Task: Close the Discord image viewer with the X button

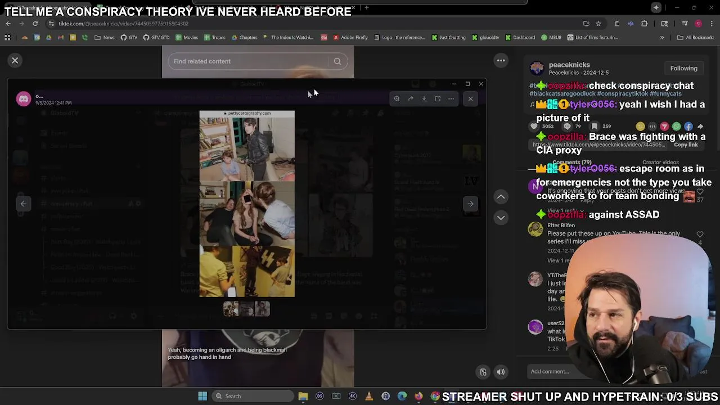Action: pyautogui.click(x=471, y=98)
